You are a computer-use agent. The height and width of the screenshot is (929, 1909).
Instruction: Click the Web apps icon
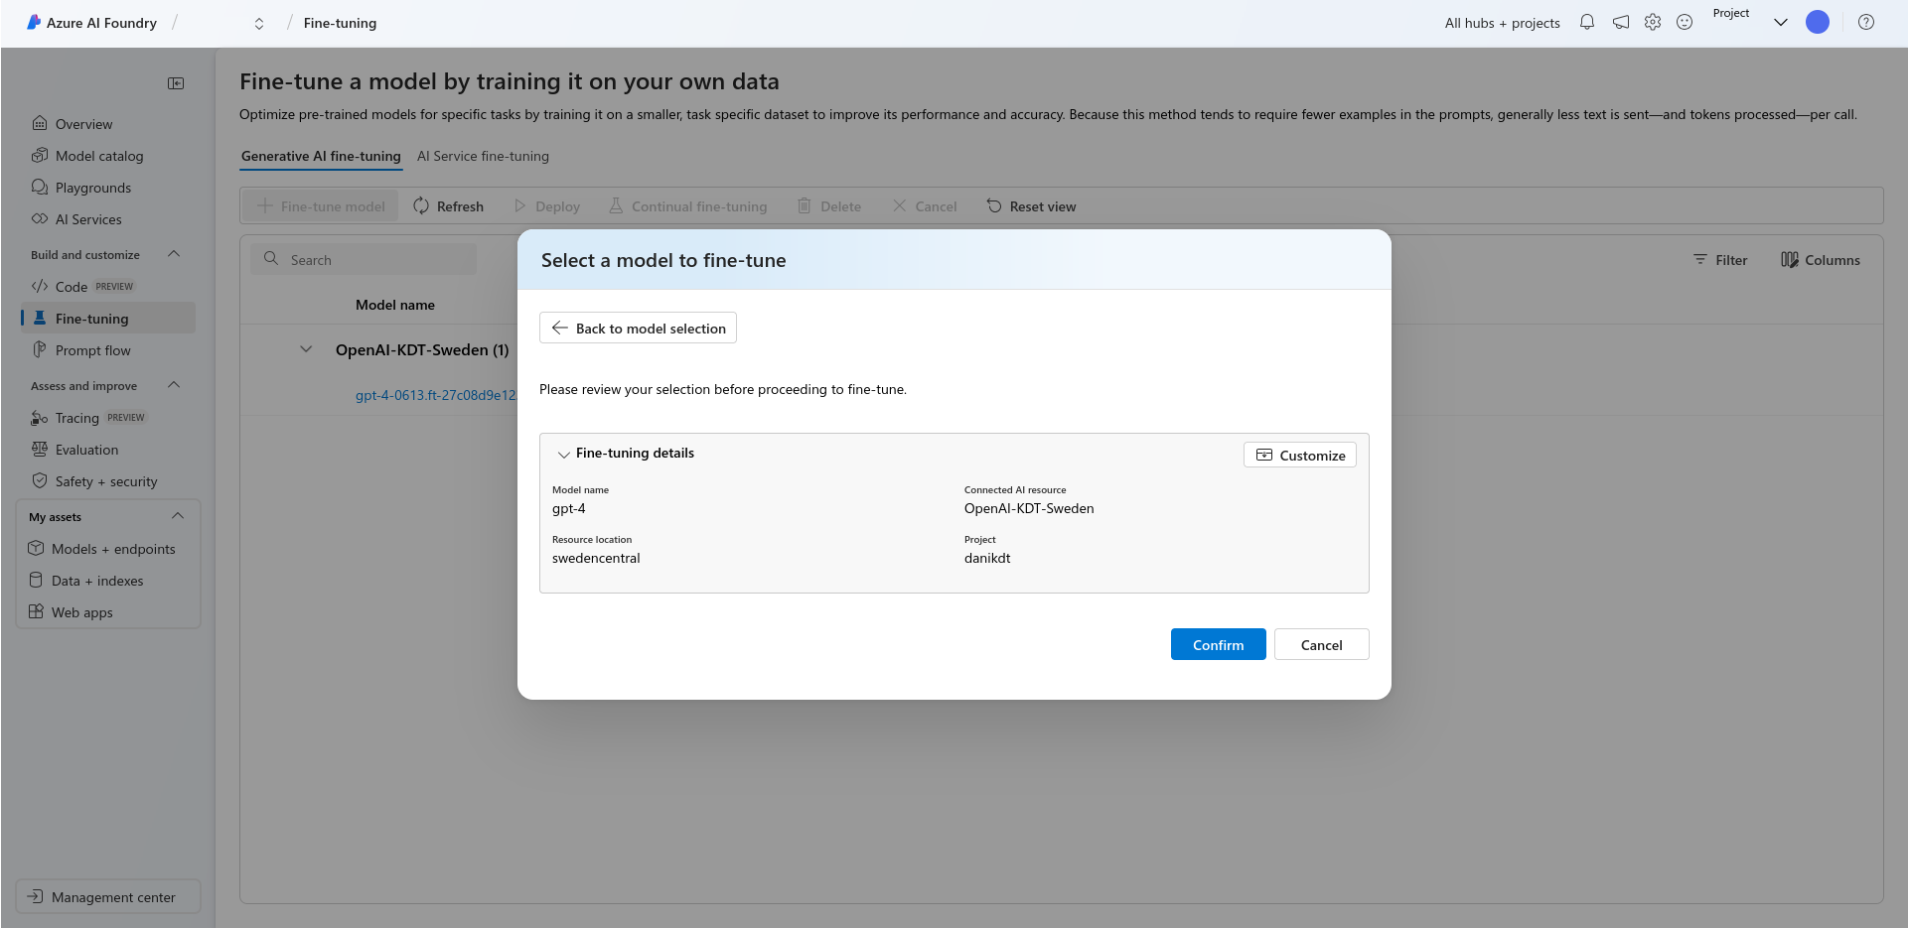coord(36,612)
